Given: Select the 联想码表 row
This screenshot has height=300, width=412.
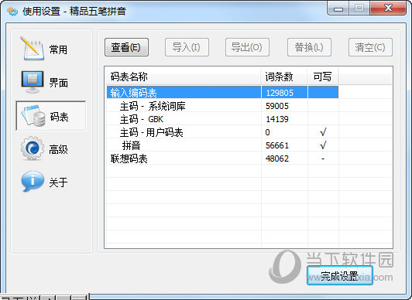Looking at the screenshot, I should tap(222, 159).
